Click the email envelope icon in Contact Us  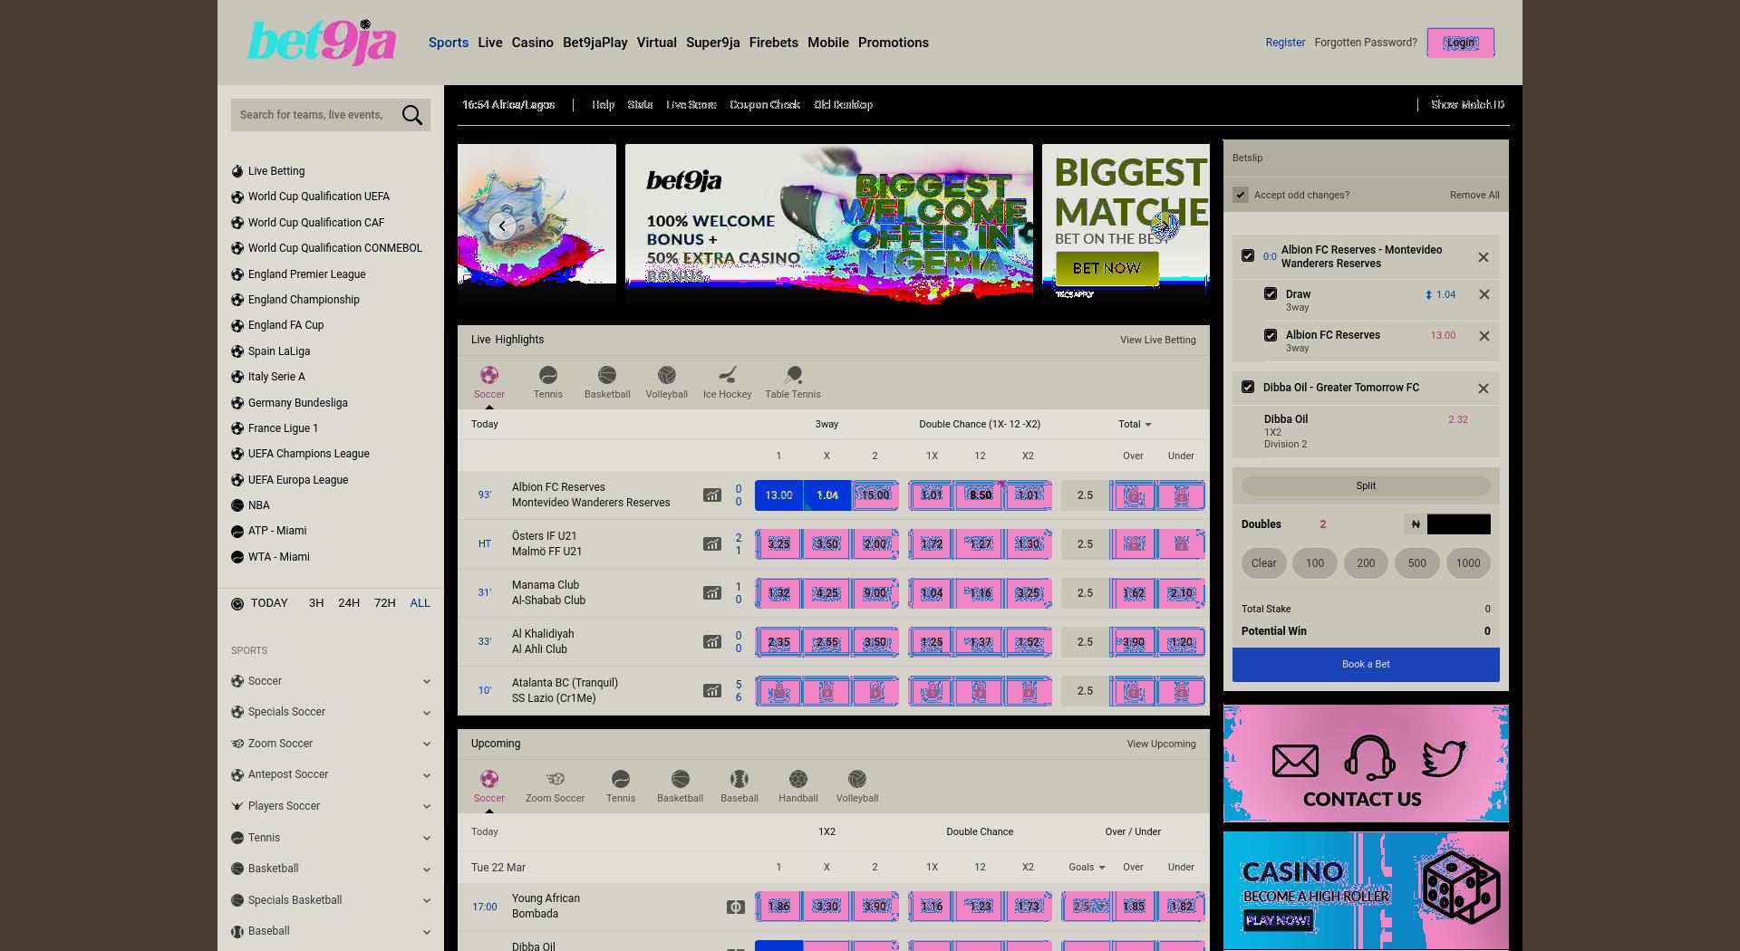click(1295, 761)
